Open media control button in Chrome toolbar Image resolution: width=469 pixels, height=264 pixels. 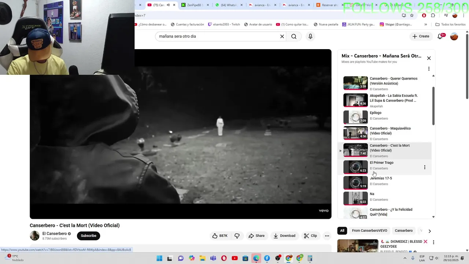(x=446, y=15)
